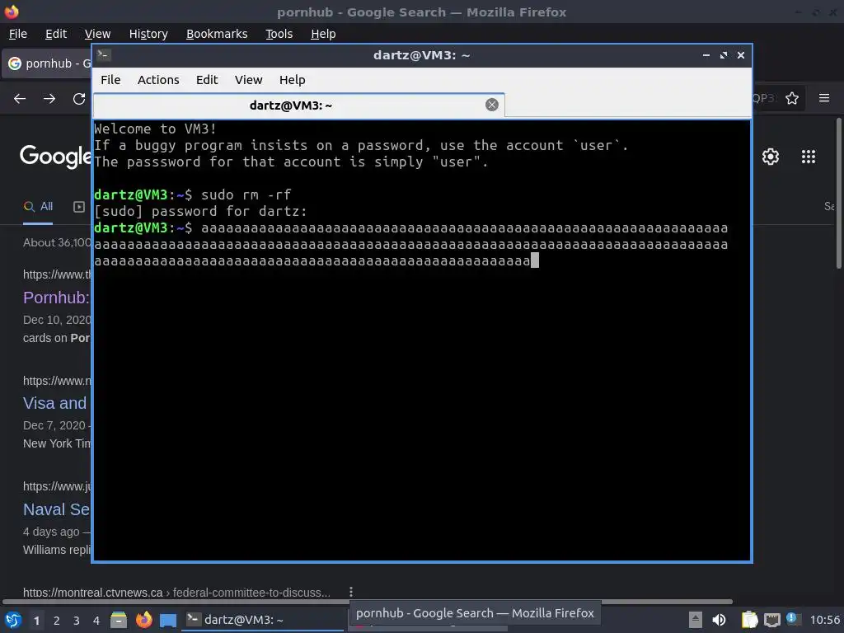Maximize the terminal window
The image size is (844, 633).
point(724,55)
